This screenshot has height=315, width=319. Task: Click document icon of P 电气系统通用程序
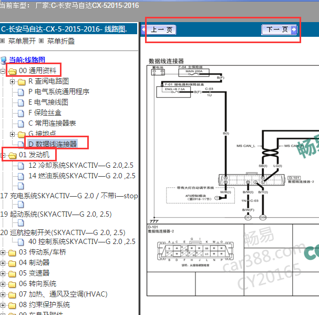coord(20,92)
